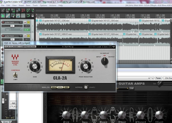This screenshot has width=172, height=123.
Task: Open the View menu
Action: [14, 5]
